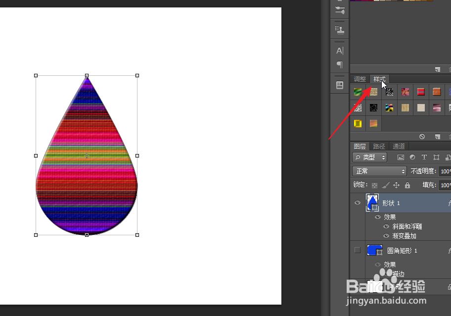Open the 正常 blend mode dropdown
Screen dimensions: 451x316
(x=379, y=171)
